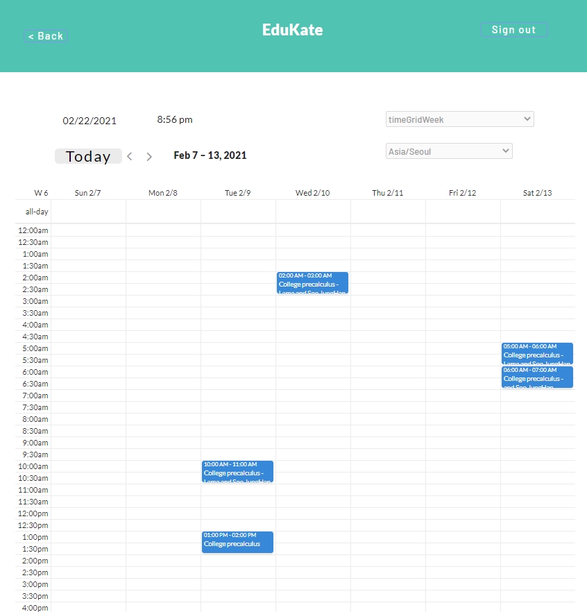Open the 01:00 PM Tuesday precalculus event
The image size is (587, 612).
[x=237, y=542]
